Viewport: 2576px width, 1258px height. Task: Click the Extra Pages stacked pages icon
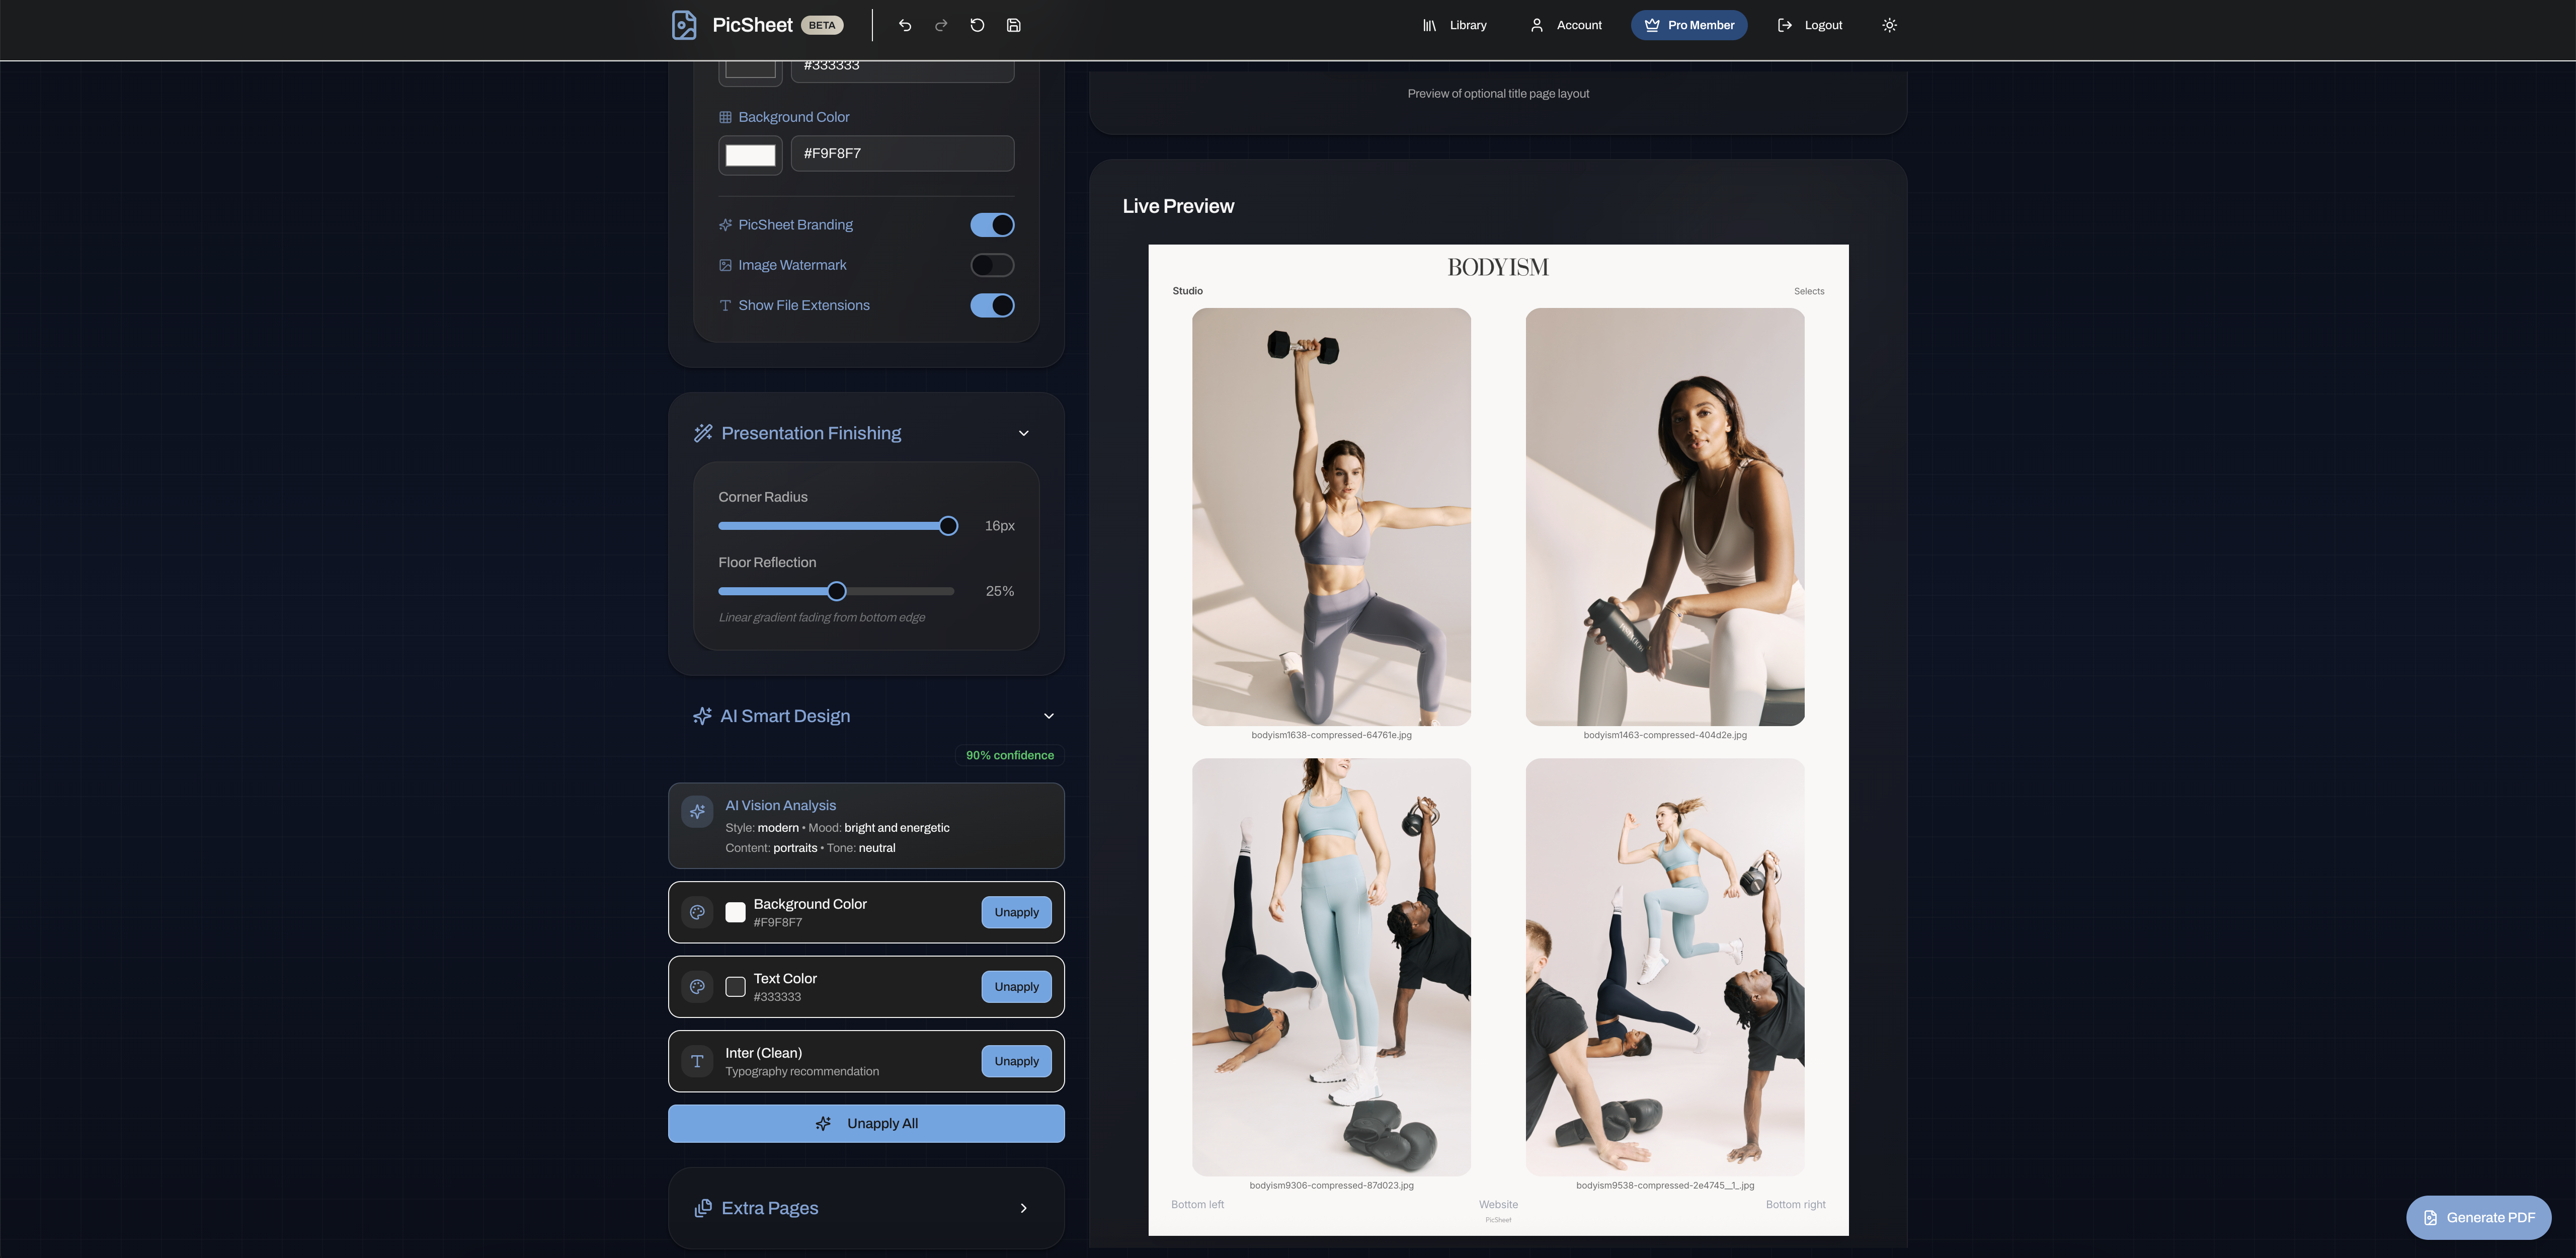tap(703, 1208)
